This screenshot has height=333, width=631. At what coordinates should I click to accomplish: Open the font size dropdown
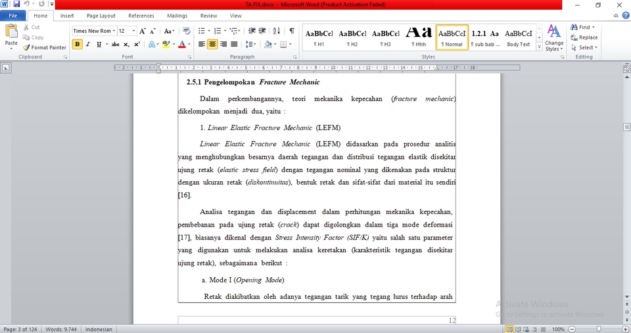pos(133,31)
